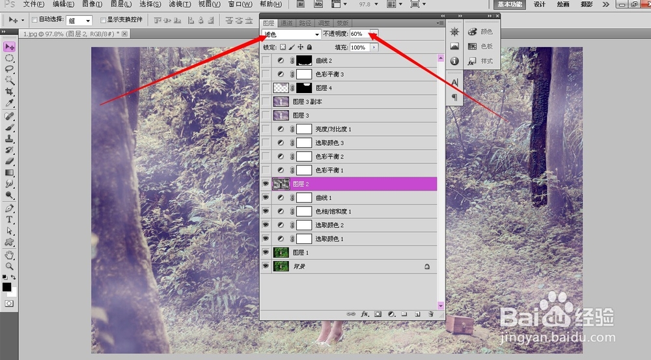The image size is (651, 360).
Task: Switch to 设计 workspace
Action: pyautogui.click(x=539, y=4)
